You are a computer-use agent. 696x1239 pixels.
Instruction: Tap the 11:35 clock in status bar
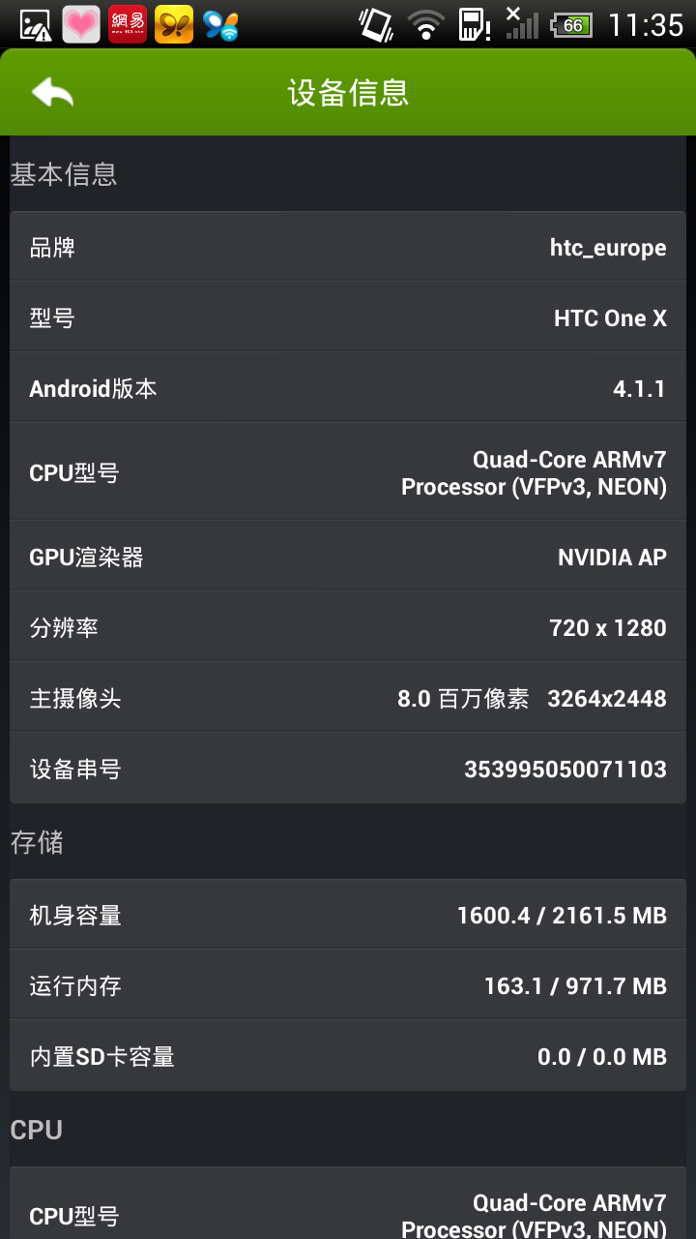coord(646,24)
